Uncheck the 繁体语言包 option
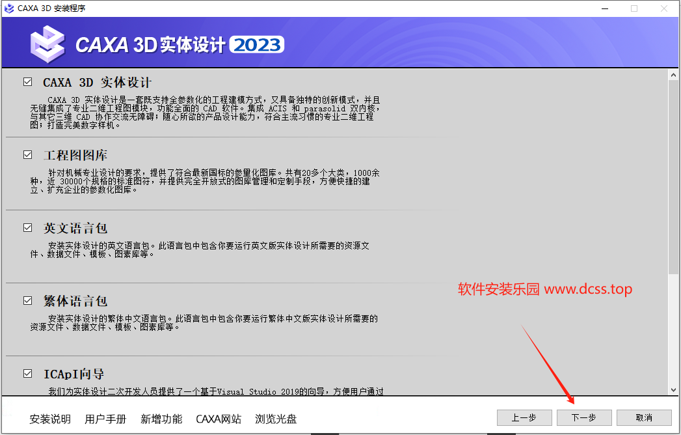The width and height of the screenshot is (681, 435). (28, 301)
